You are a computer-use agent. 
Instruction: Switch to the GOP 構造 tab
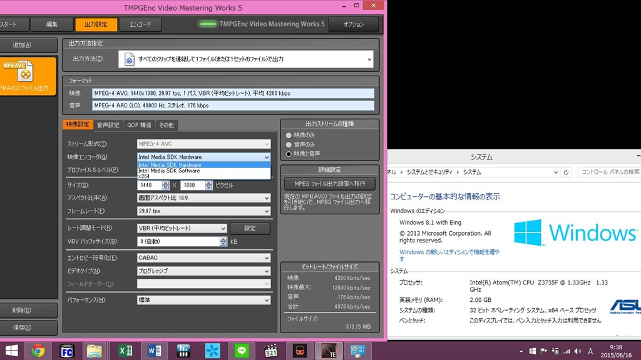139,125
